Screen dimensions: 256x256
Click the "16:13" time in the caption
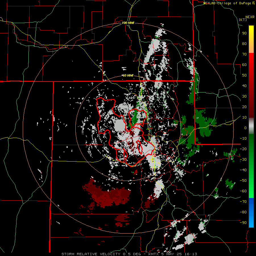point(191,254)
